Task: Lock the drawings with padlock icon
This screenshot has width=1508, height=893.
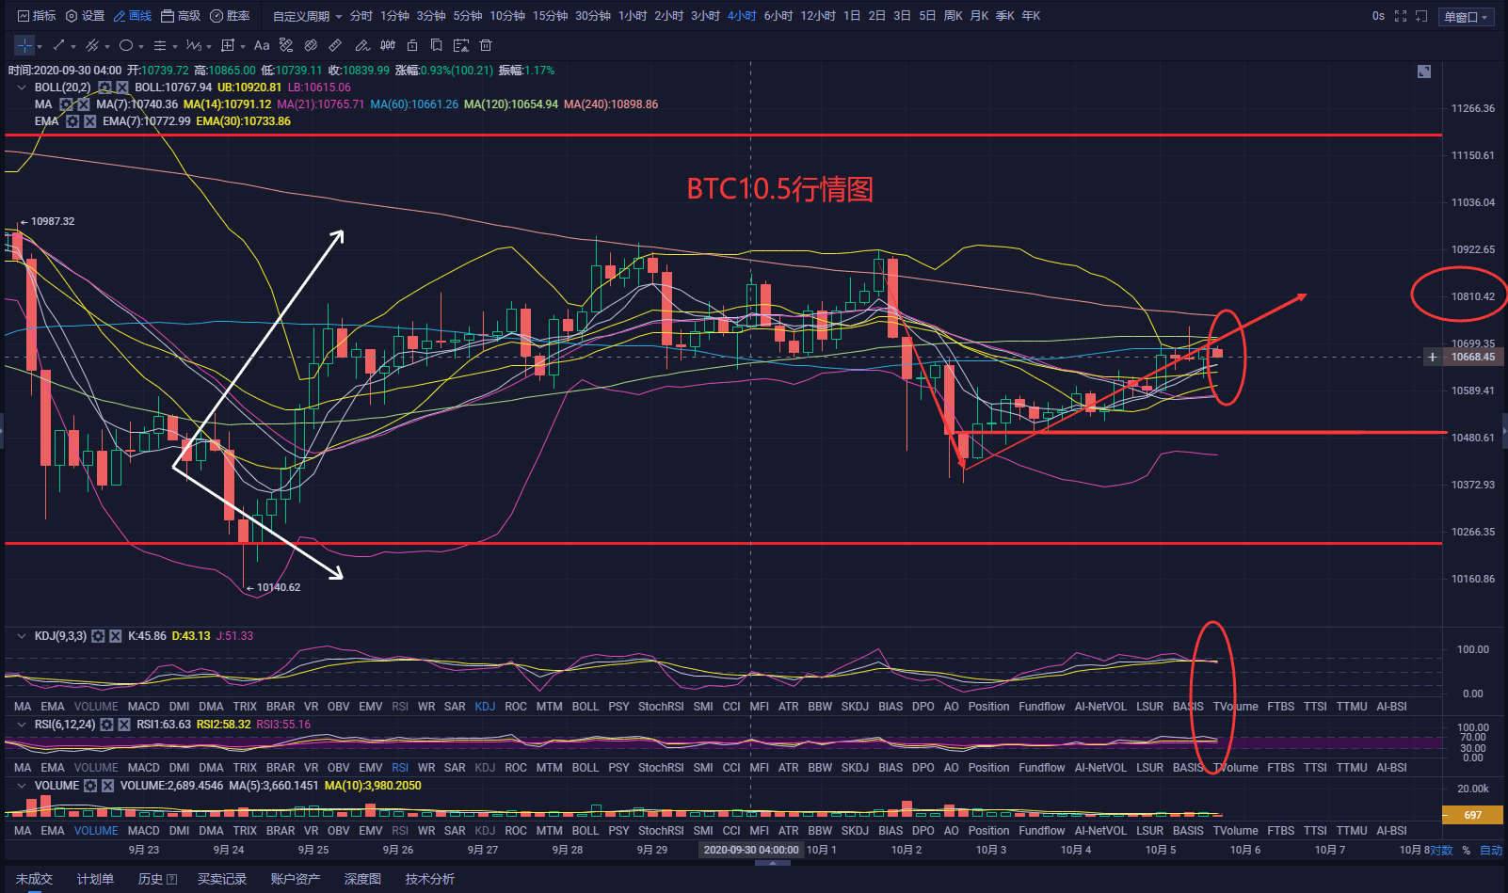Action: tap(412, 45)
